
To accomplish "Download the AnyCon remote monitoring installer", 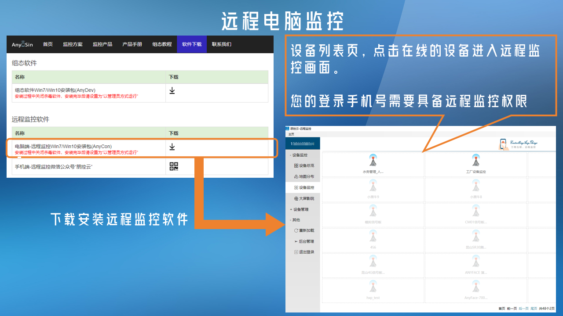I will coord(172,147).
